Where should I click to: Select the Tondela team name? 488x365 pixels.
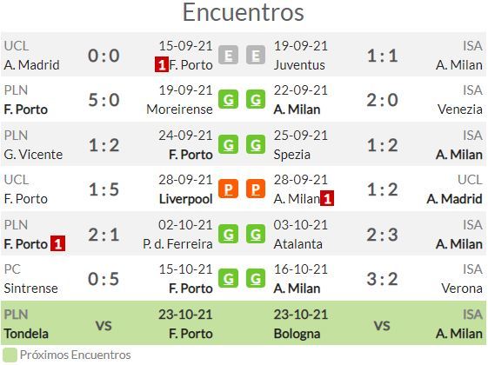coord(26,334)
